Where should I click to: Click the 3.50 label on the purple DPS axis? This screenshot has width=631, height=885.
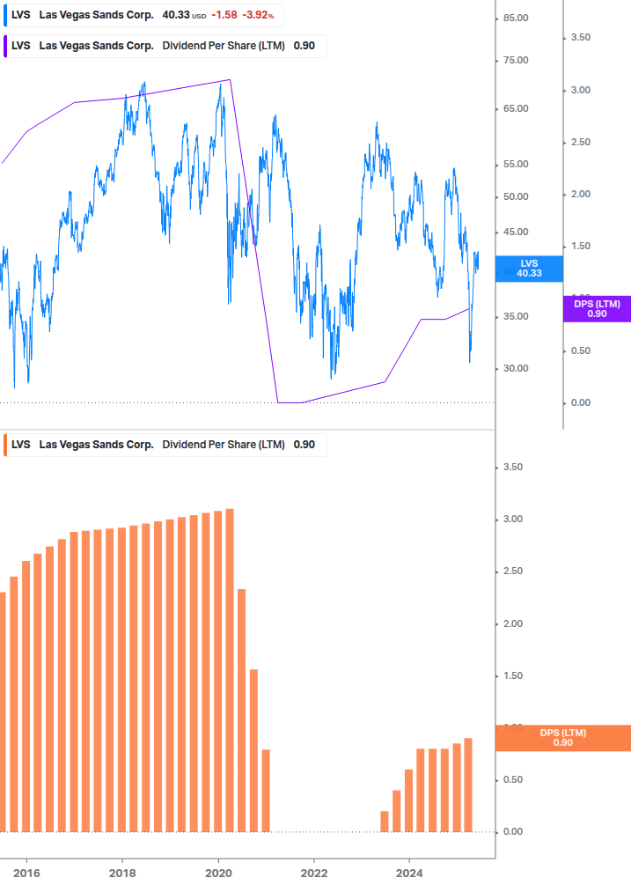(580, 38)
